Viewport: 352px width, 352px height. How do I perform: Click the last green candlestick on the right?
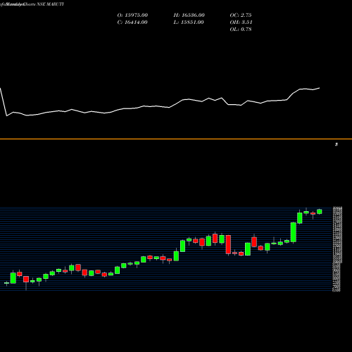(320, 211)
